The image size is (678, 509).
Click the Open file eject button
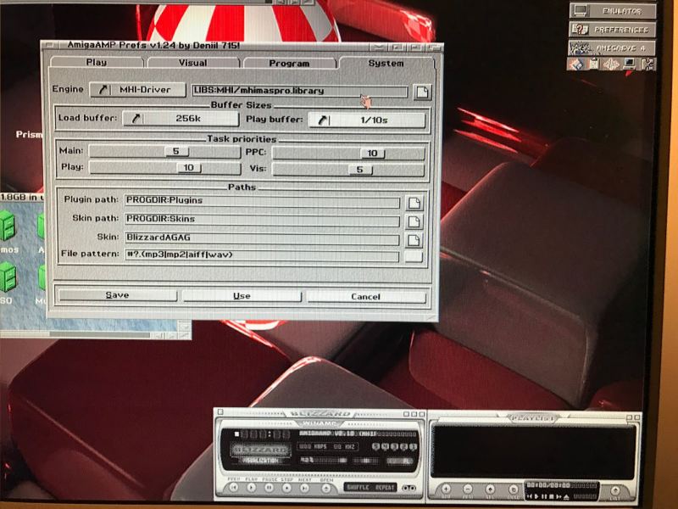click(x=326, y=489)
